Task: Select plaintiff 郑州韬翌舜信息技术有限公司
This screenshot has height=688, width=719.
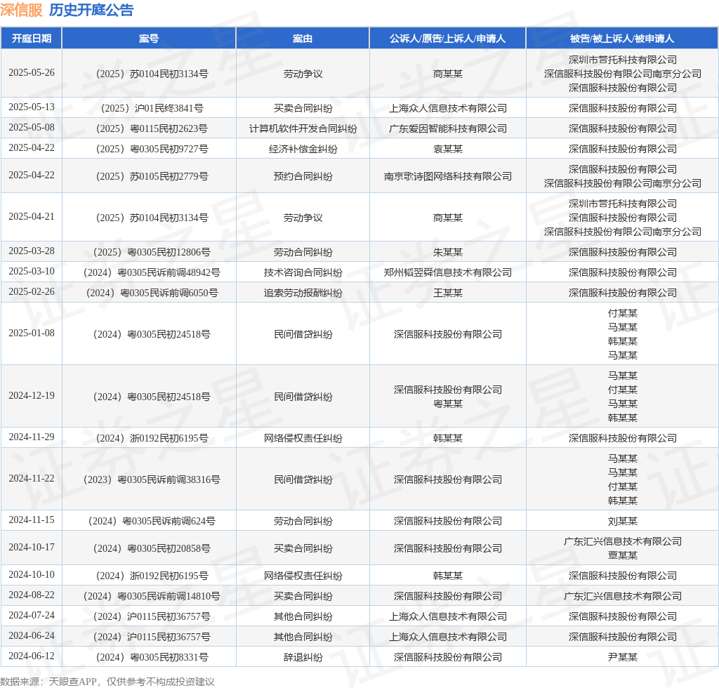Action: [x=447, y=272]
